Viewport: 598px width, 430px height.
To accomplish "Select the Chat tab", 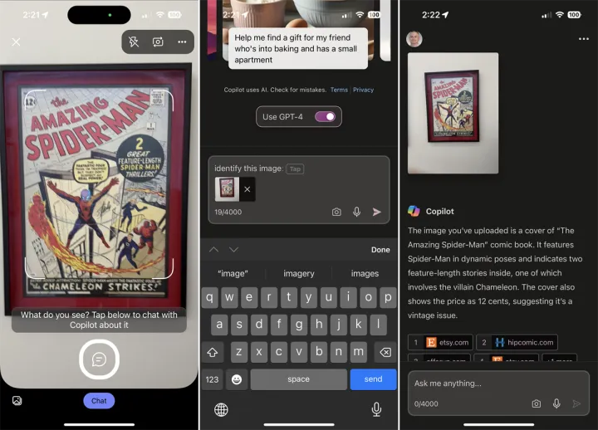I will 99,401.
